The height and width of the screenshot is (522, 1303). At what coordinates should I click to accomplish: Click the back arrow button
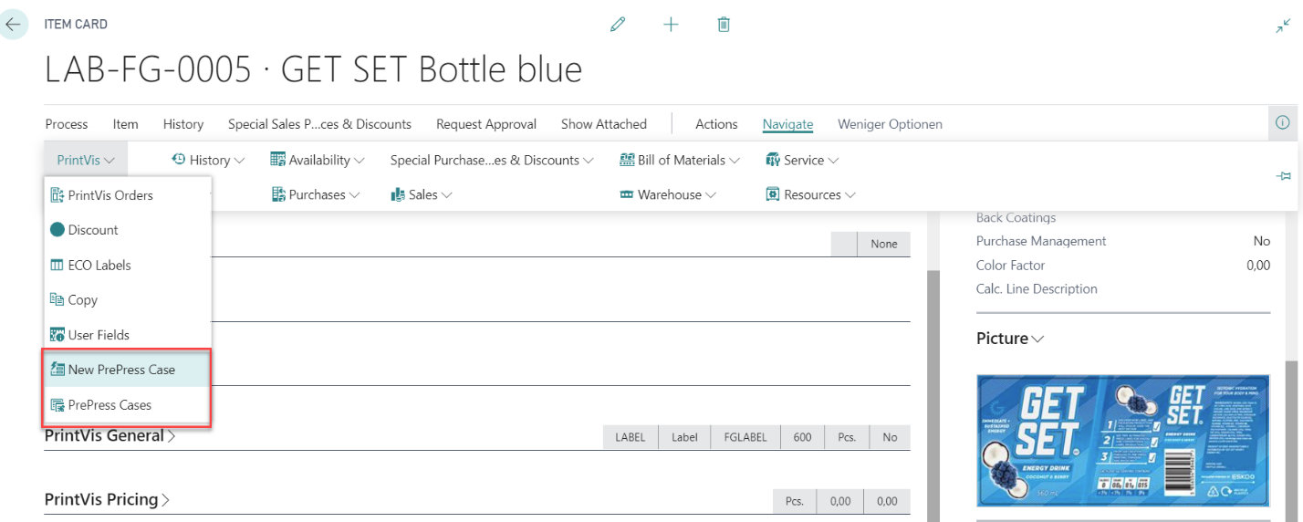(13, 25)
